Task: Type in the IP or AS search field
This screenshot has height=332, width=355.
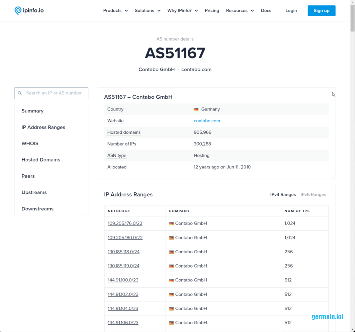Action: 54,93
